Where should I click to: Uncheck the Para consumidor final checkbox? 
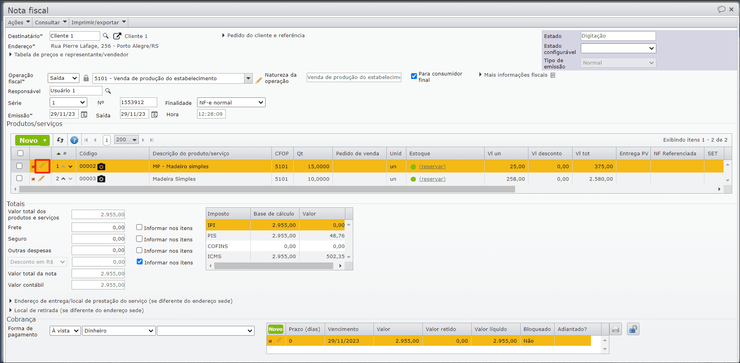click(414, 76)
